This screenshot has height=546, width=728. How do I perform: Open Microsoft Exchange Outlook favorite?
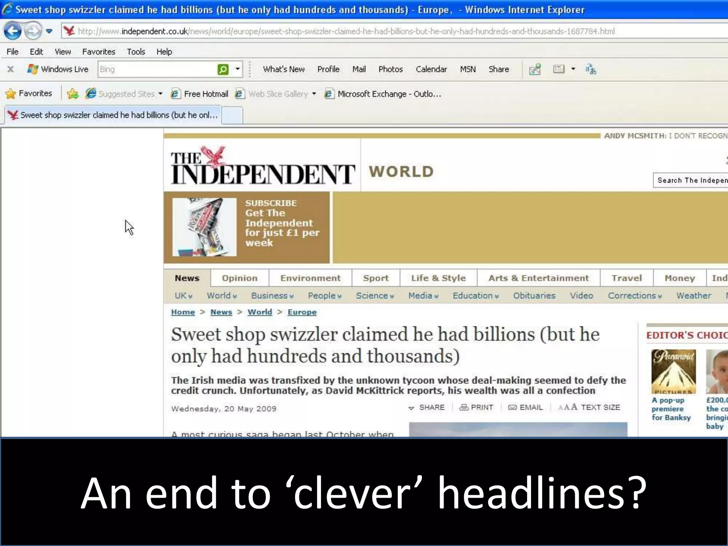click(x=383, y=94)
